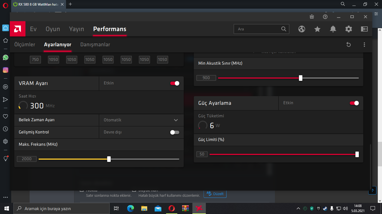Open Instagram in the Opera sidebar
The image size is (382, 214).
coord(5,70)
